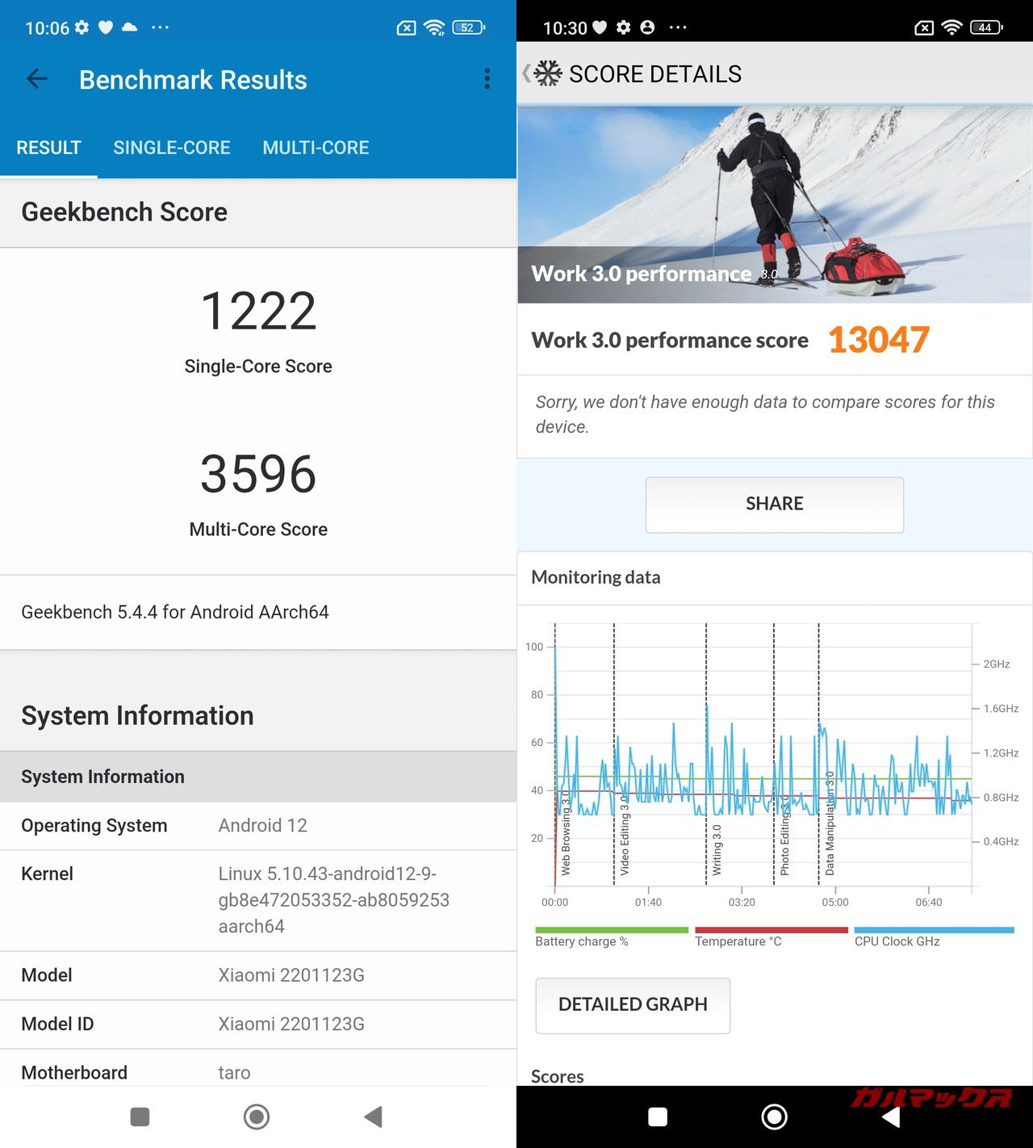
Task: Tap the Wi-Fi icon in right status bar
Action: pyautogui.click(x=952, y=27)
